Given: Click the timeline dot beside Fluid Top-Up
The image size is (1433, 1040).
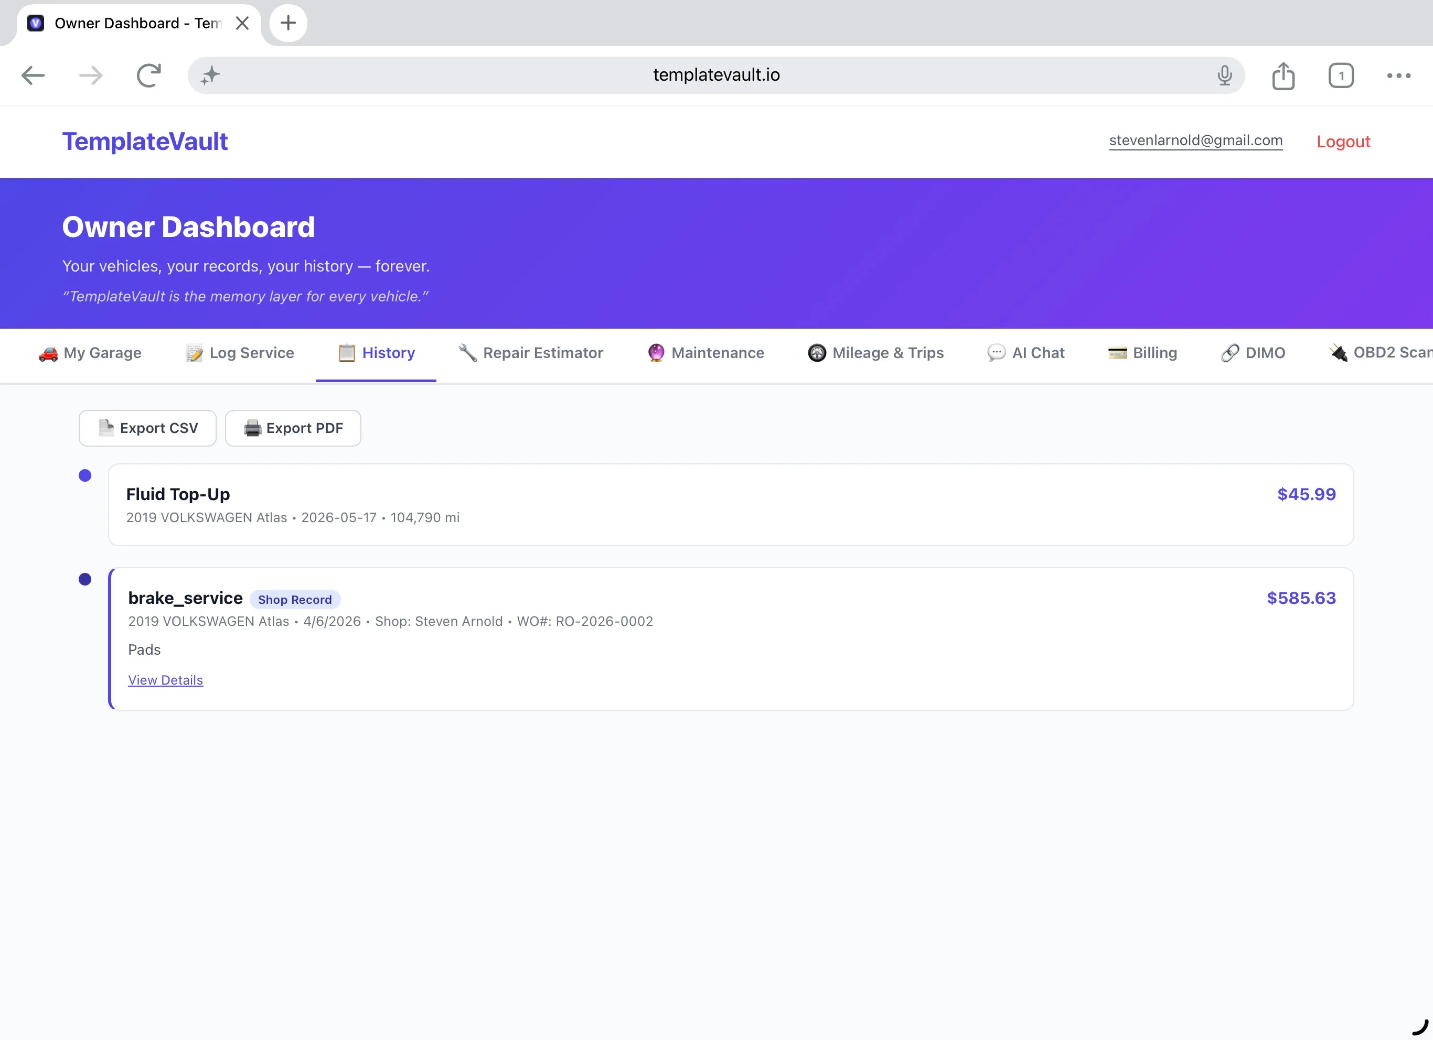Looking at the screenshot, I should (85, 476).
